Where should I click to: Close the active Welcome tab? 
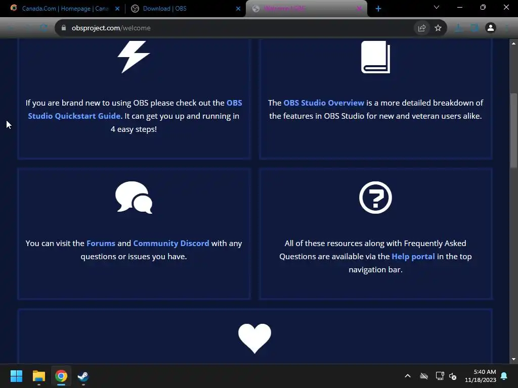tap(359, 9)
